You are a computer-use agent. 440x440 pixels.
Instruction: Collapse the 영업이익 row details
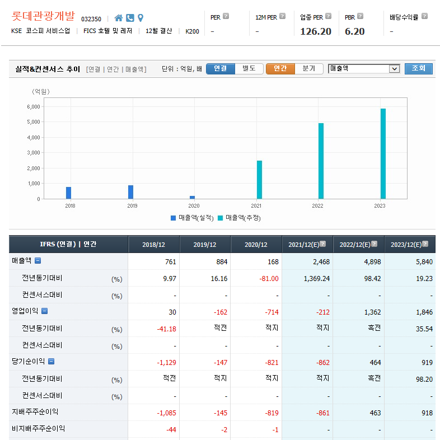44,311
